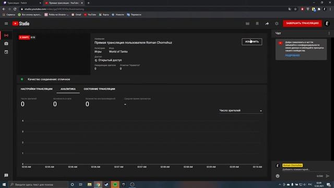Open the Windows Start menu
Screen dimensions: 334x188
click(x=4, y=184)
